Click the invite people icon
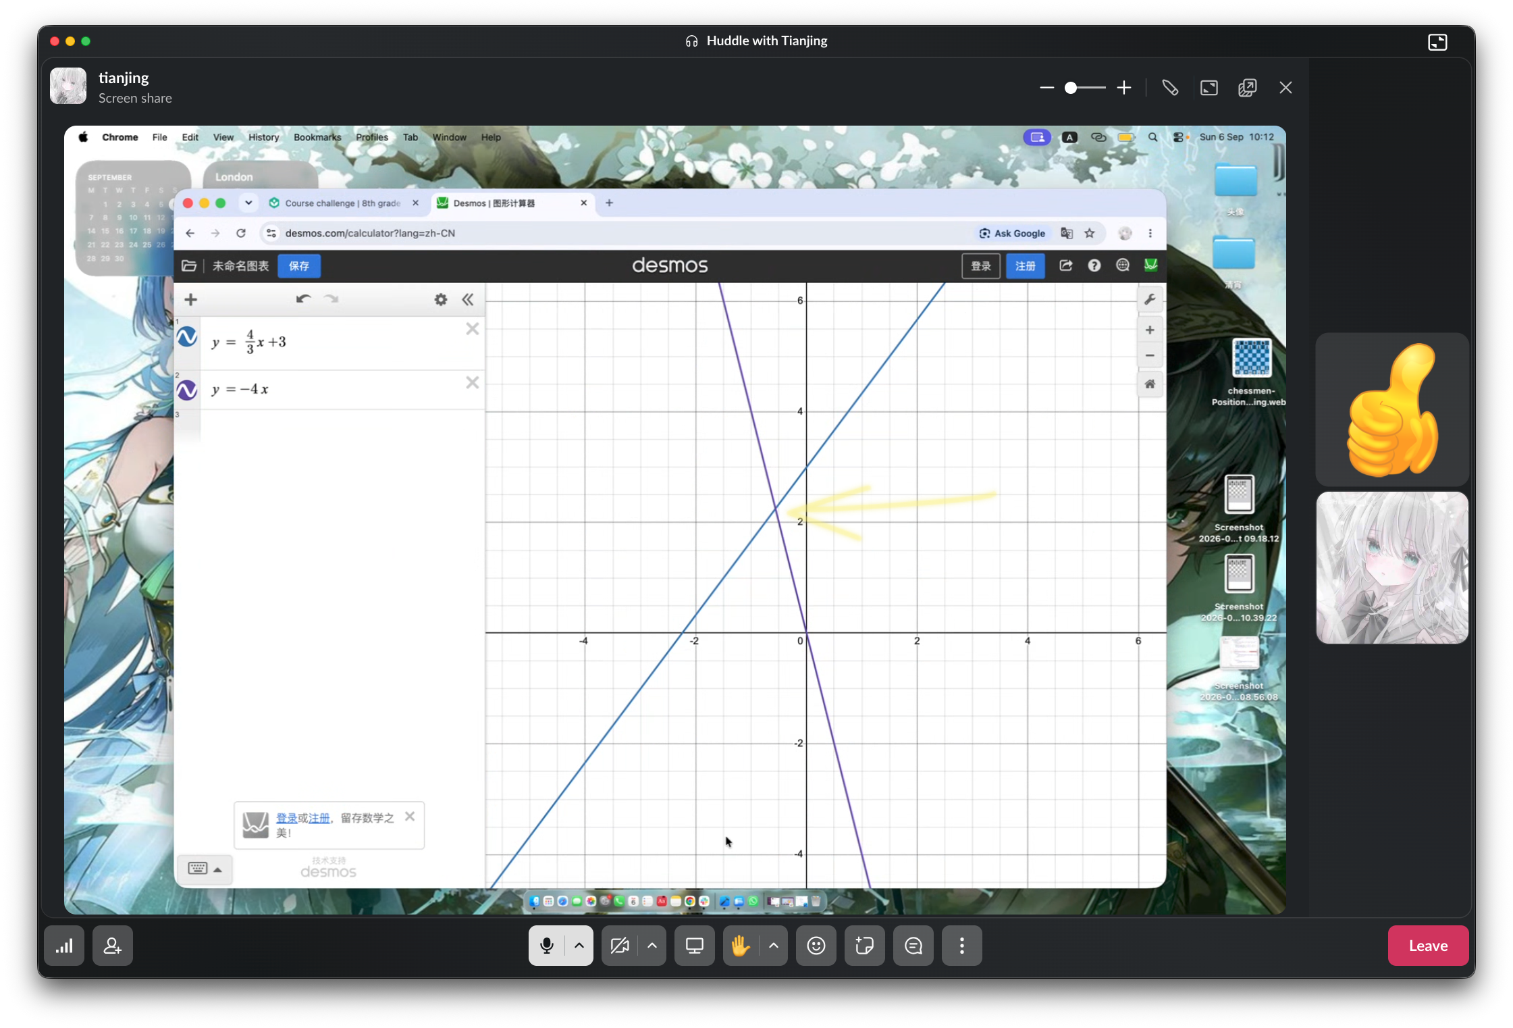Viewport: 1513px width, 1028px height. (x=113, y=946)
